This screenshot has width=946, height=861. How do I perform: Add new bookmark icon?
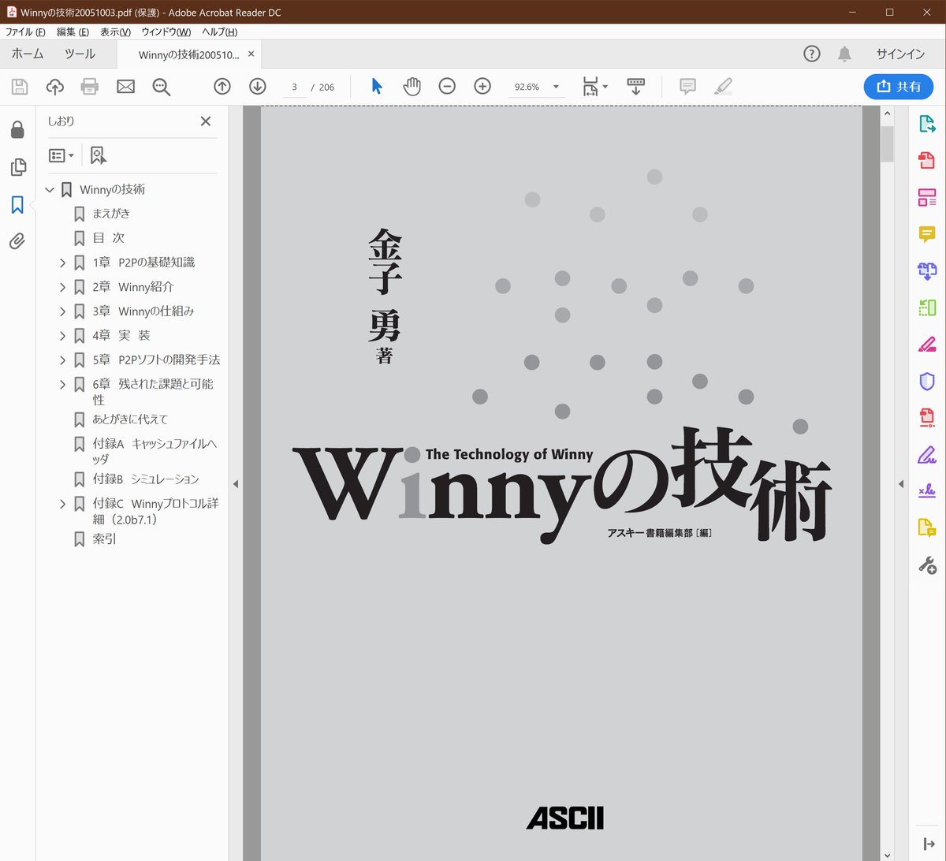point(98,155)
